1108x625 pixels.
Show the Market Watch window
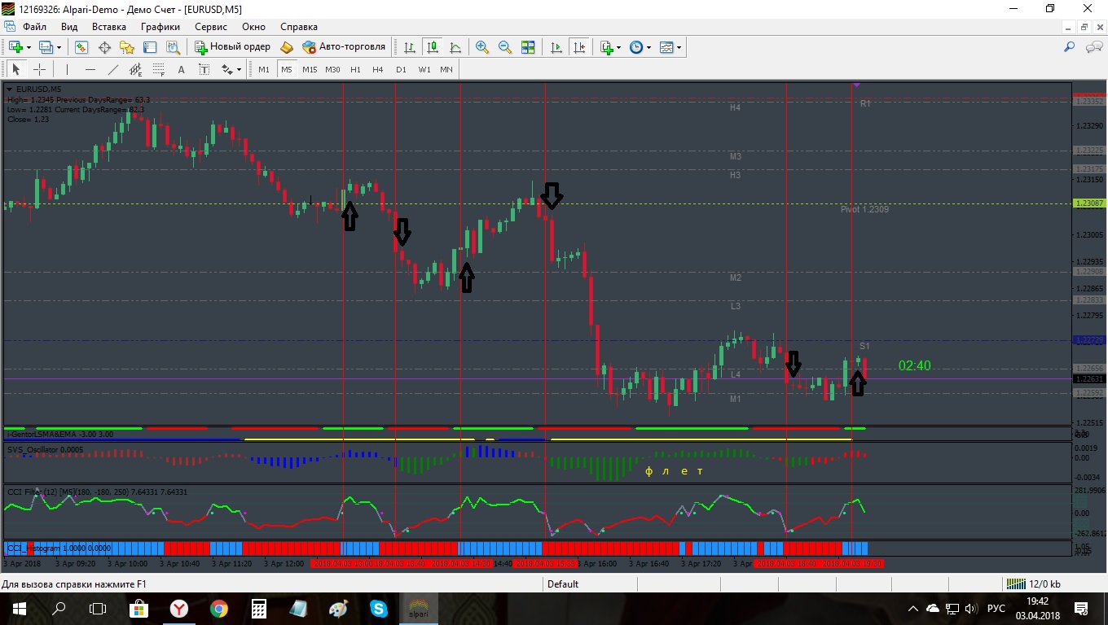(81, 47)
